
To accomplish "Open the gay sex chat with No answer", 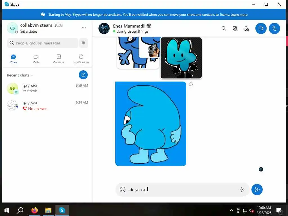I will [x=47, y=105].
